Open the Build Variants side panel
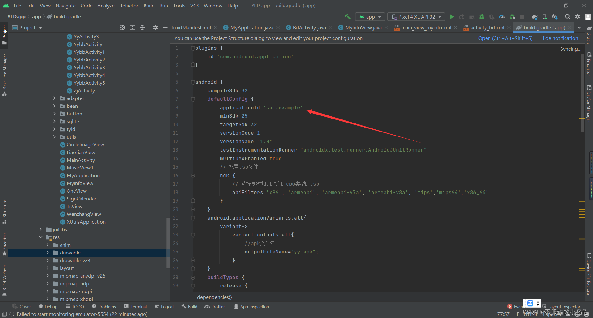Screen dimensions: 593x318 [x=4, y=280]
